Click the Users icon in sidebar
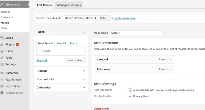This screenshot has width=205, height=110. (2, 51)
